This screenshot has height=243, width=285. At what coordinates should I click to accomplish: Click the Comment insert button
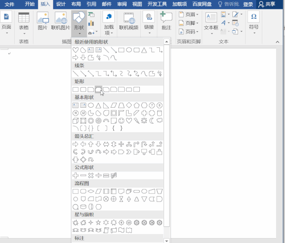pos(166,21)
